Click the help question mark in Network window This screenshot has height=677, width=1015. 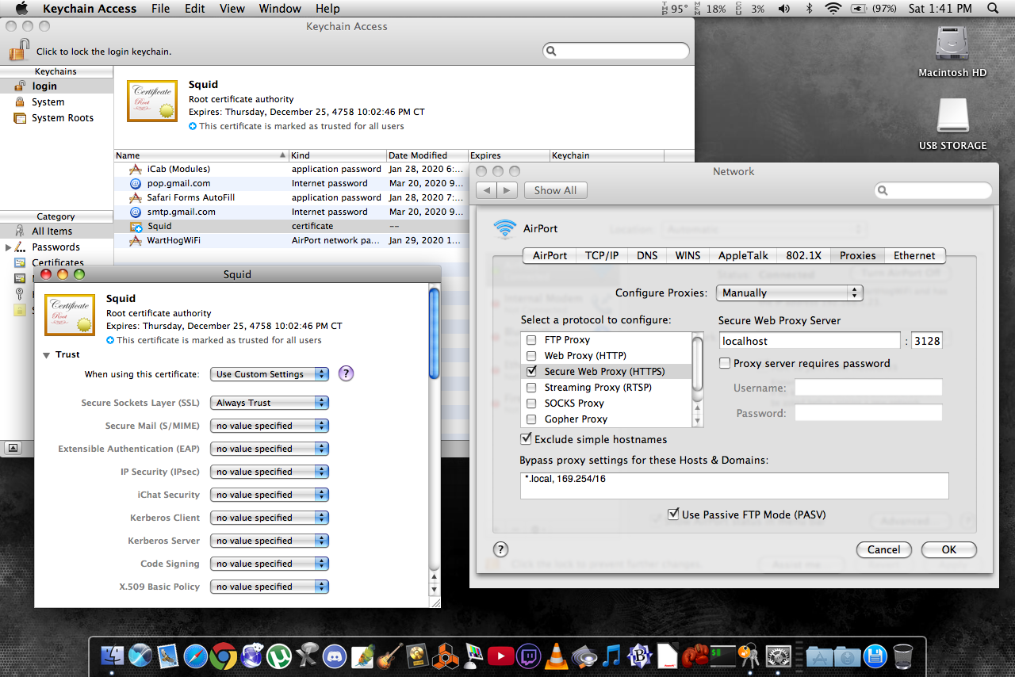[500, 549]
